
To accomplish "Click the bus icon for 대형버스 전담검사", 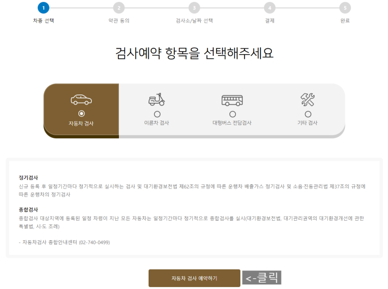I will (x=232, y=101).
